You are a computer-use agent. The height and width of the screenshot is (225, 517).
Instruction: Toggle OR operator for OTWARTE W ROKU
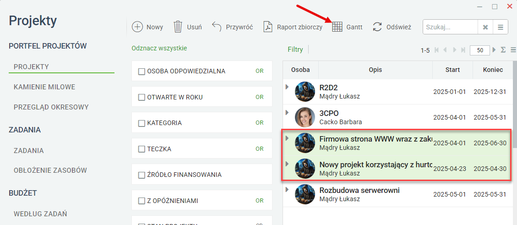pos(260,97)
